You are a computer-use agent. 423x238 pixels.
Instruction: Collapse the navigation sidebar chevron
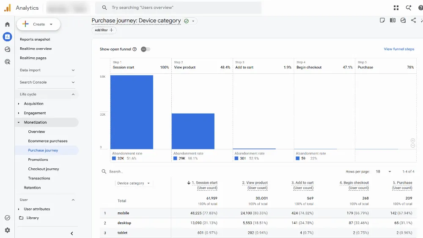point(72,233)
